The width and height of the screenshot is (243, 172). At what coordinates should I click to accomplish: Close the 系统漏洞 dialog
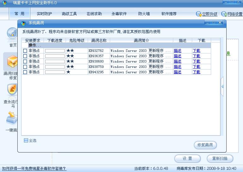tap(220, 23)
